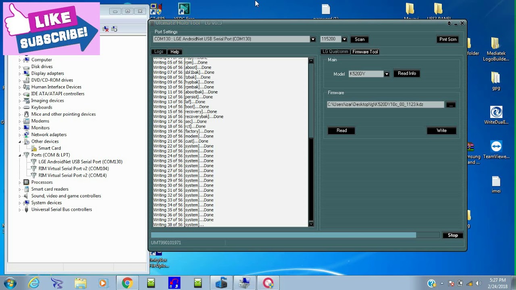Stop the firmware writing process
Image resolution: width=516 pixels, height=290 pixels.
tap(453, 235)
